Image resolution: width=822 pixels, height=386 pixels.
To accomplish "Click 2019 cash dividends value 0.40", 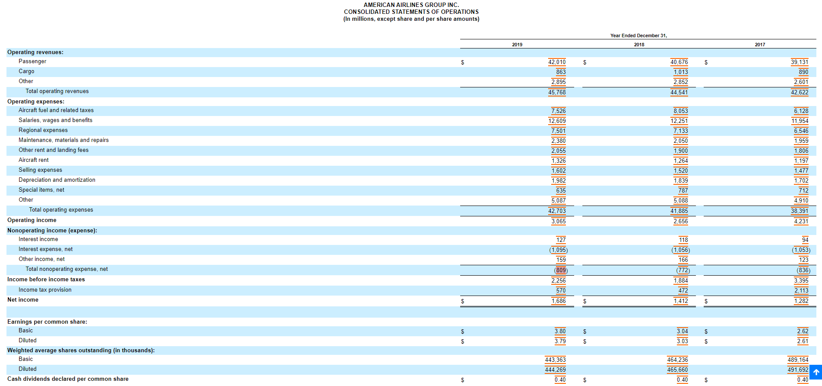I will coord(560,380).
